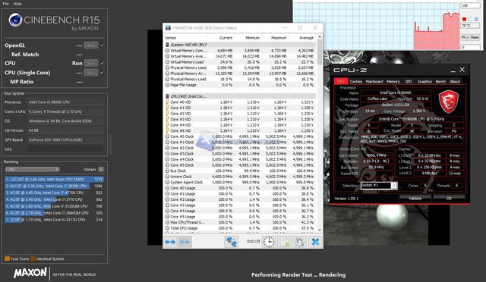Click the Bus Clock sensor icon

coord(167,171)
